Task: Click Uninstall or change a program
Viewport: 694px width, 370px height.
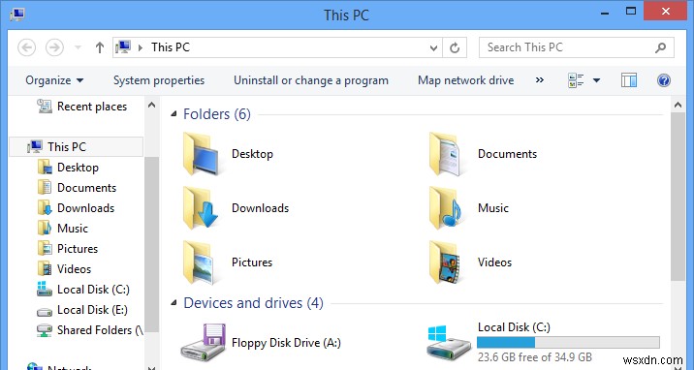Action: tap(311, 80)
